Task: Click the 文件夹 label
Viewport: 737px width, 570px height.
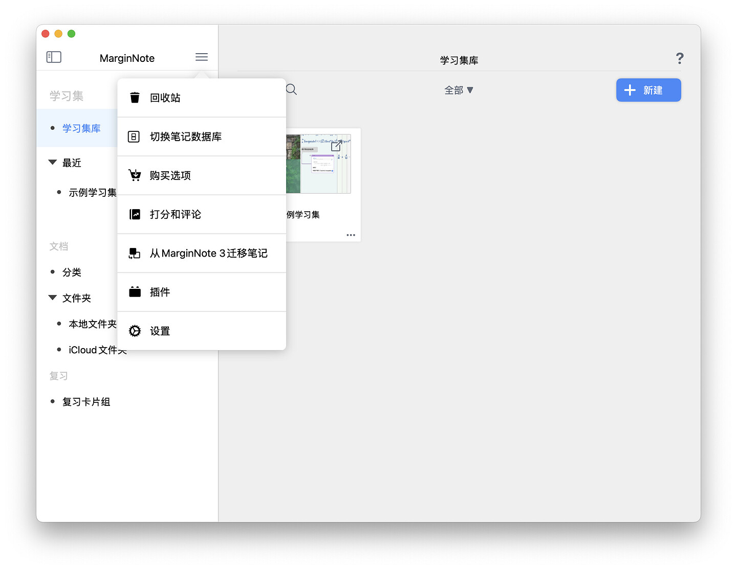Action: coord(77,298)
